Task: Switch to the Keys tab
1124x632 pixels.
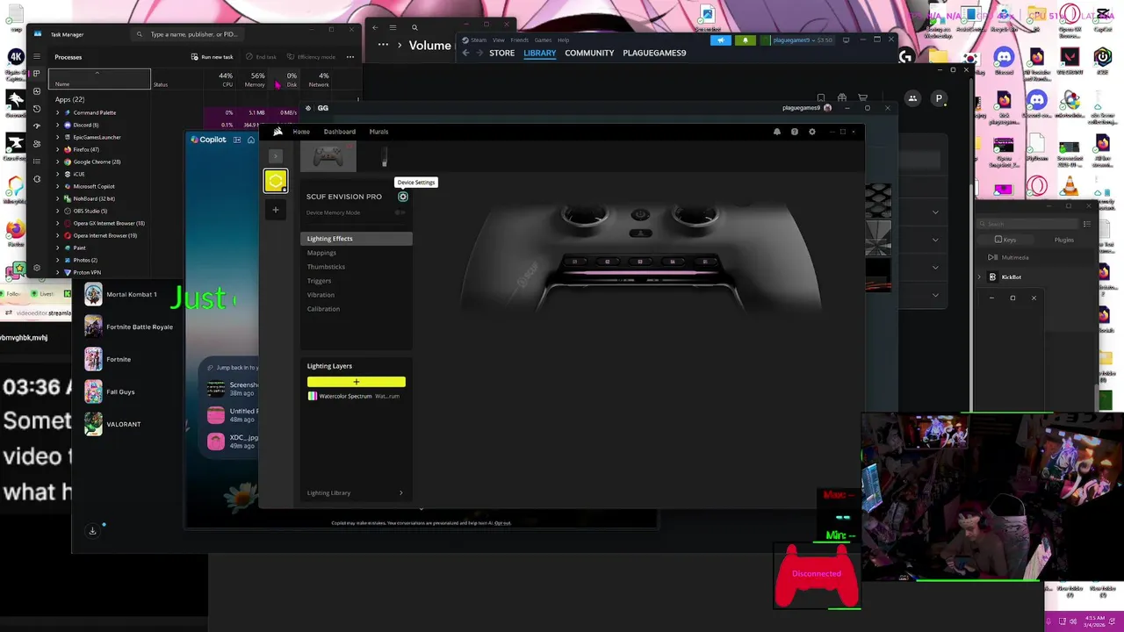Action: 1005,240
